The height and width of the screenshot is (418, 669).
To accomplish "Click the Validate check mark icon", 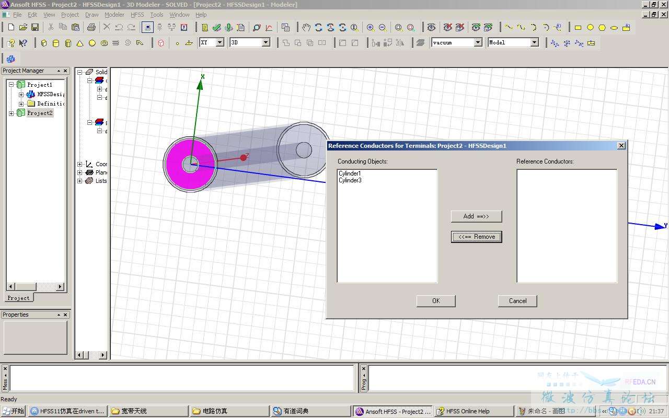I will coord(216,27).
